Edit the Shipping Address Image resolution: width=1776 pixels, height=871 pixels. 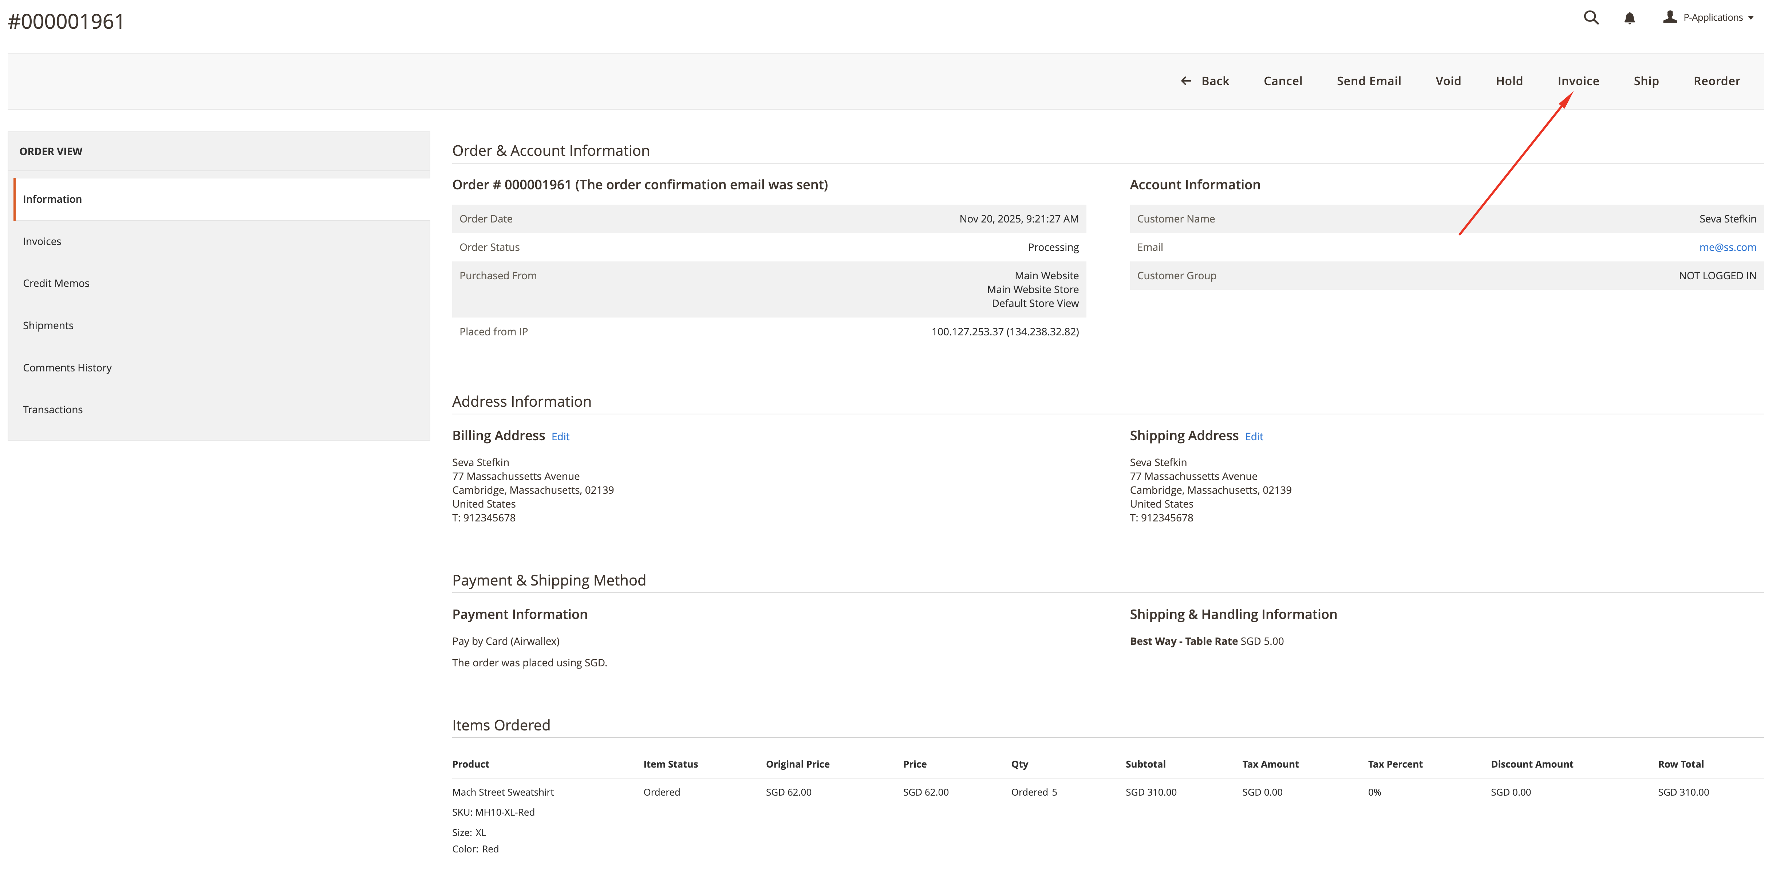pos(1254,436)
